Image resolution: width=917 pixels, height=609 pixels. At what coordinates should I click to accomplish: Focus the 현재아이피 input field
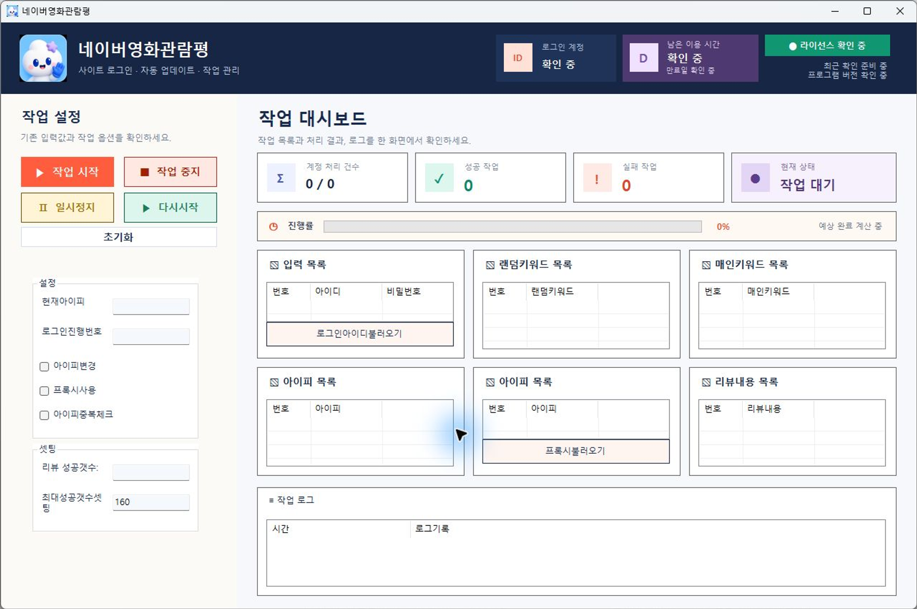(151, 306)
